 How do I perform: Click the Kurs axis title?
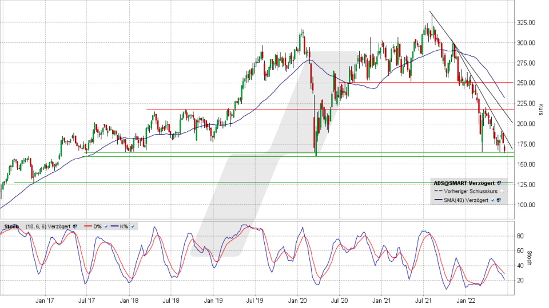[541, 110]
